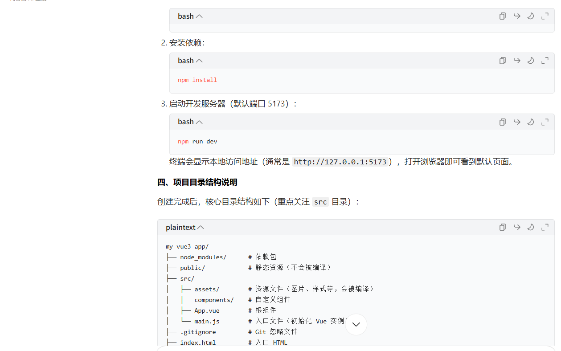Image resolution: width=561 pixels, height=351 pixels.
Task: Click the heading 四、项目目录结构说明
Action: (x=197, y=182)
